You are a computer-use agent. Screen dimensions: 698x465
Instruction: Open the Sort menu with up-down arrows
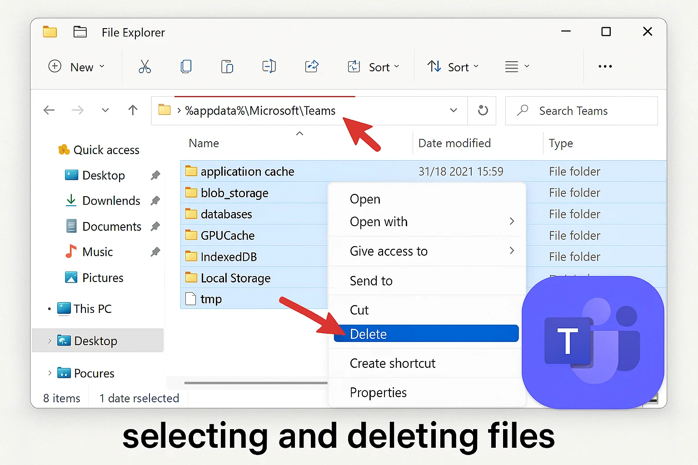point(453,67)
